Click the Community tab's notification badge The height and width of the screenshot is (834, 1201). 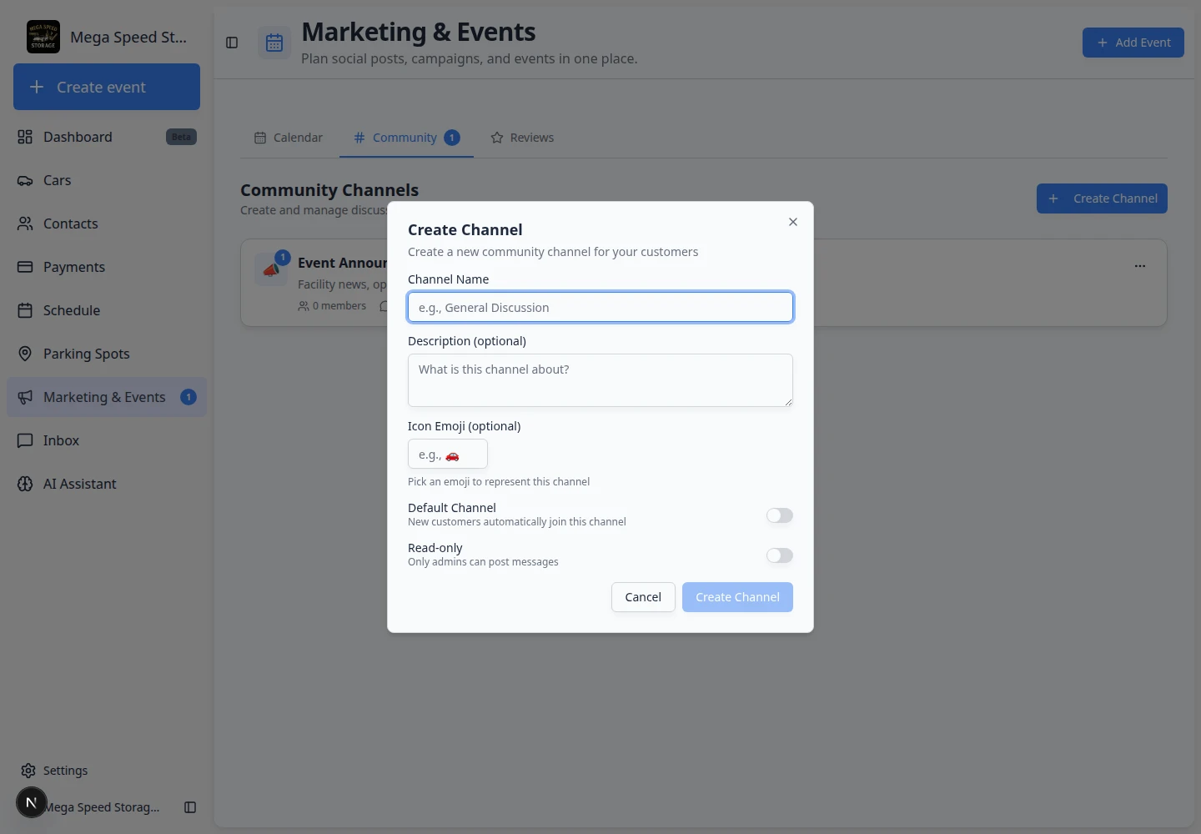tap(452, 138)
